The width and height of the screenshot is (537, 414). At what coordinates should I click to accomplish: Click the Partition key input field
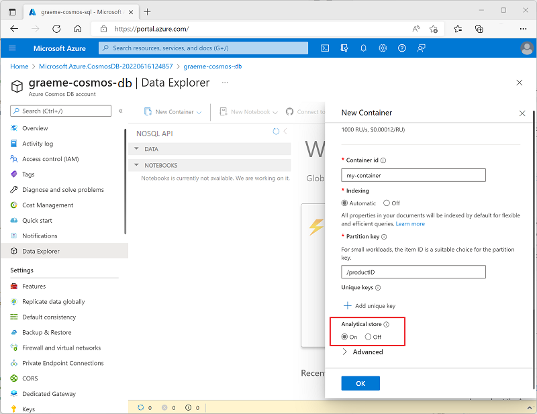(413, 272)
